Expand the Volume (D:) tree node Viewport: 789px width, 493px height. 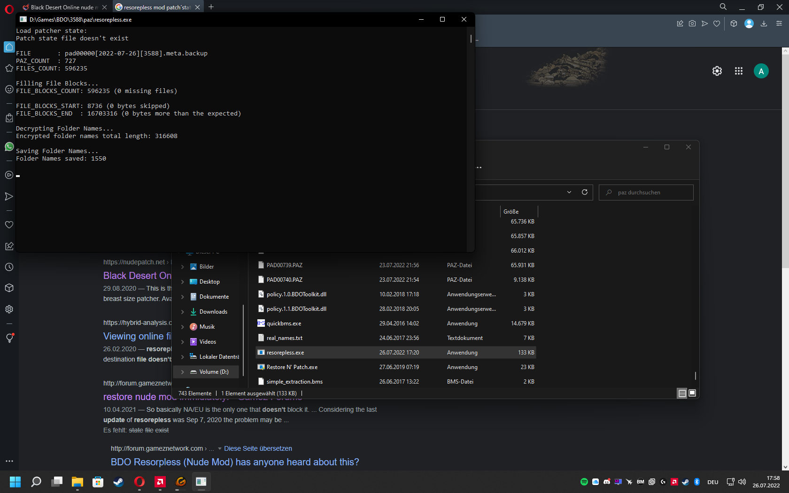click(x=183, y=372)
